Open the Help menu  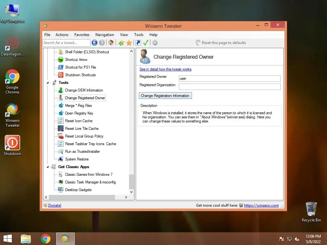click(153, 35)
